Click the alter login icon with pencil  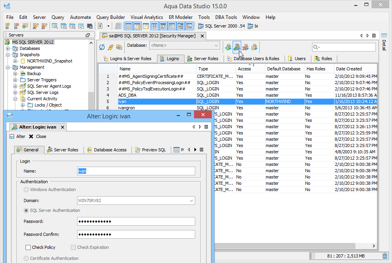(x=237, y=47)
